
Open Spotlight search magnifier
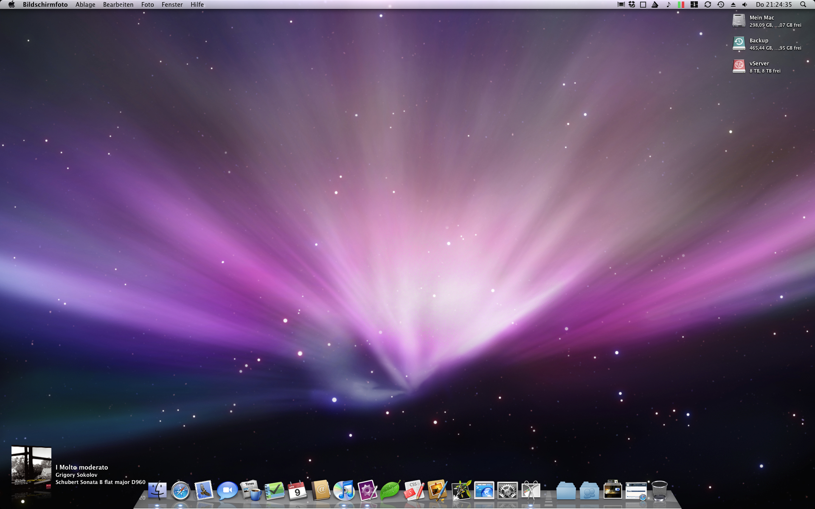(x=803, y=5)
